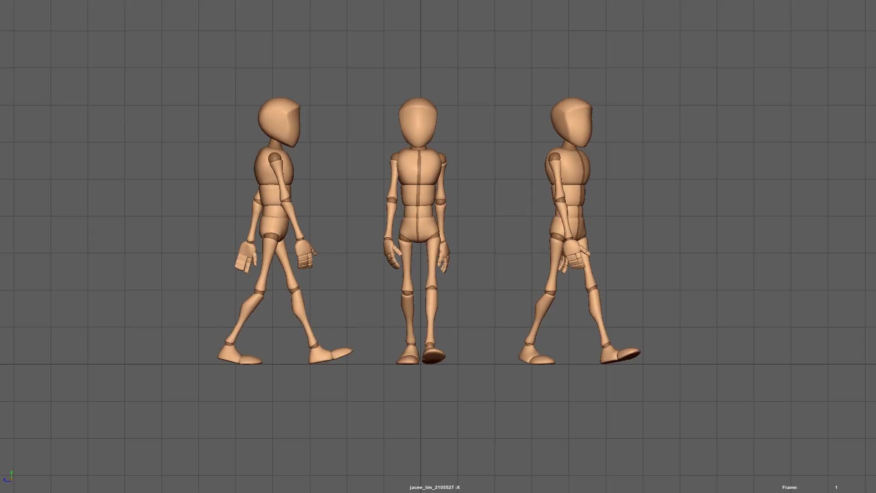Click the 'jacee_lim_2105527 -X' label
The image size is (876, 493).
(x=434, y=487)
